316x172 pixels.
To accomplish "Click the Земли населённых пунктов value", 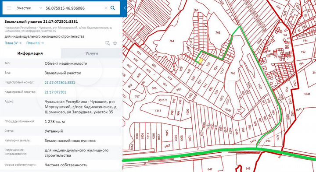I will pyautogui.click(x=70, y=140).
